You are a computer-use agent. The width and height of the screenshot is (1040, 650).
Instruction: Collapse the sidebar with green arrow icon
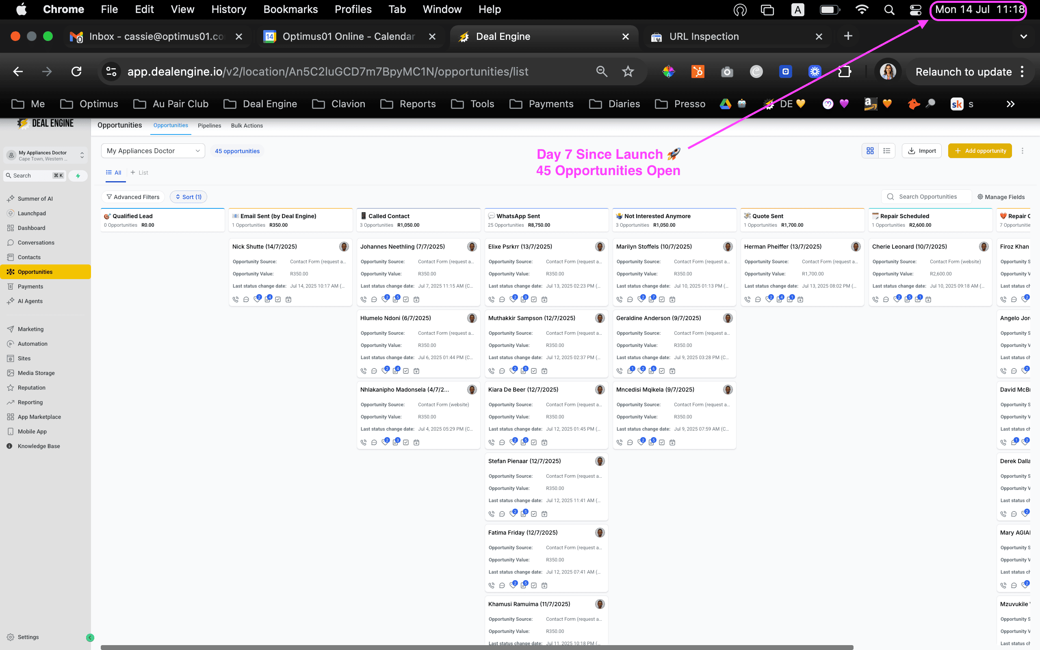coord(90,637)
